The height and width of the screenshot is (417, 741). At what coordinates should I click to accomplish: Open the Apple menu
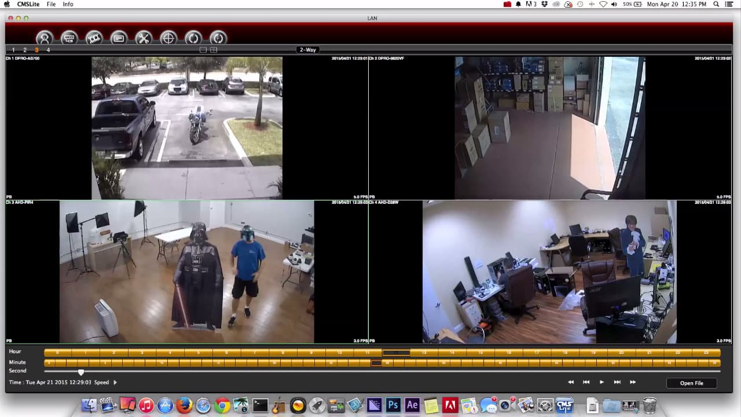point(7,4)
